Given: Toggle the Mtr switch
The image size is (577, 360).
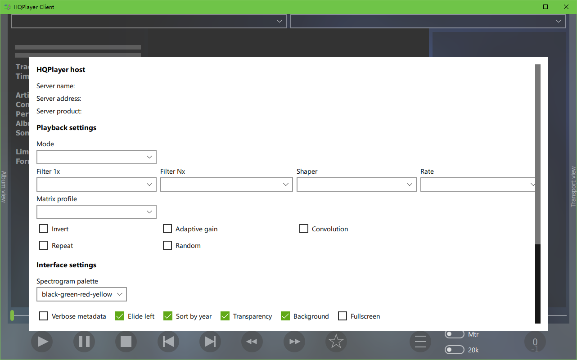Looking at the screenshot, I should (x=454, y=334).
